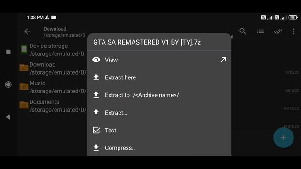The height and width of the screenshot is (169, 301).
Task: Tap the back arrow beside Download
Action: tap(27, 31)
